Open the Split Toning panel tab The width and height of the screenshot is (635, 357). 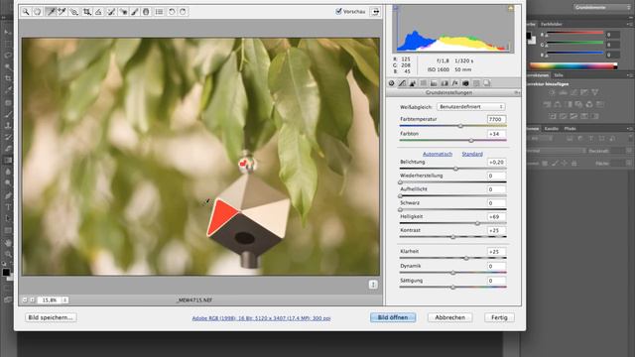click(434, 83)
